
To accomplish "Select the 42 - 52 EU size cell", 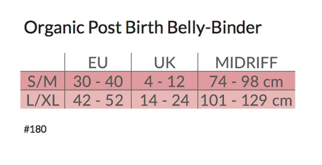I will [98, 100].
